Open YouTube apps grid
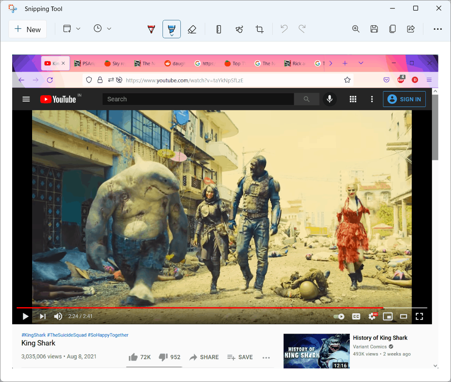This screenshot has width=451, height=382. pyautogui.click(x=353, y=99)
